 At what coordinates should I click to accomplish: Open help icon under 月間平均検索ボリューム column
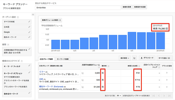99,67
